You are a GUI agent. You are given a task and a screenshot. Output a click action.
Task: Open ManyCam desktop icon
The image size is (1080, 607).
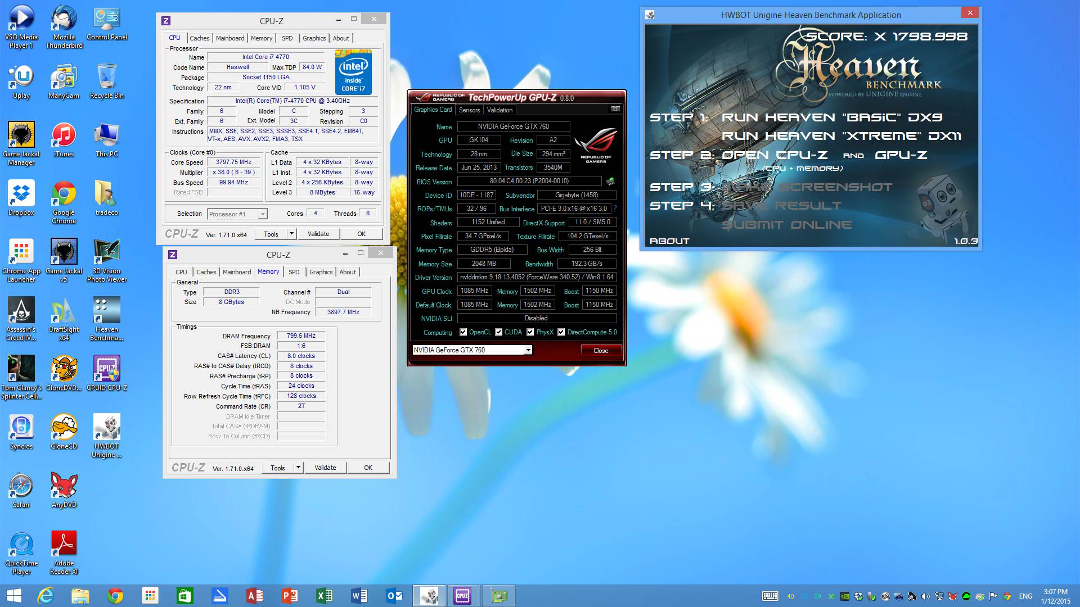click(64, 81)
